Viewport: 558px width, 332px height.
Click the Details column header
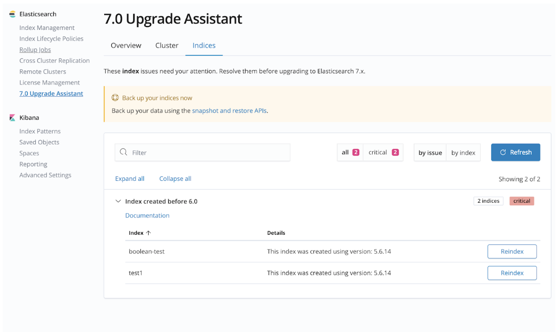[276, 233]
